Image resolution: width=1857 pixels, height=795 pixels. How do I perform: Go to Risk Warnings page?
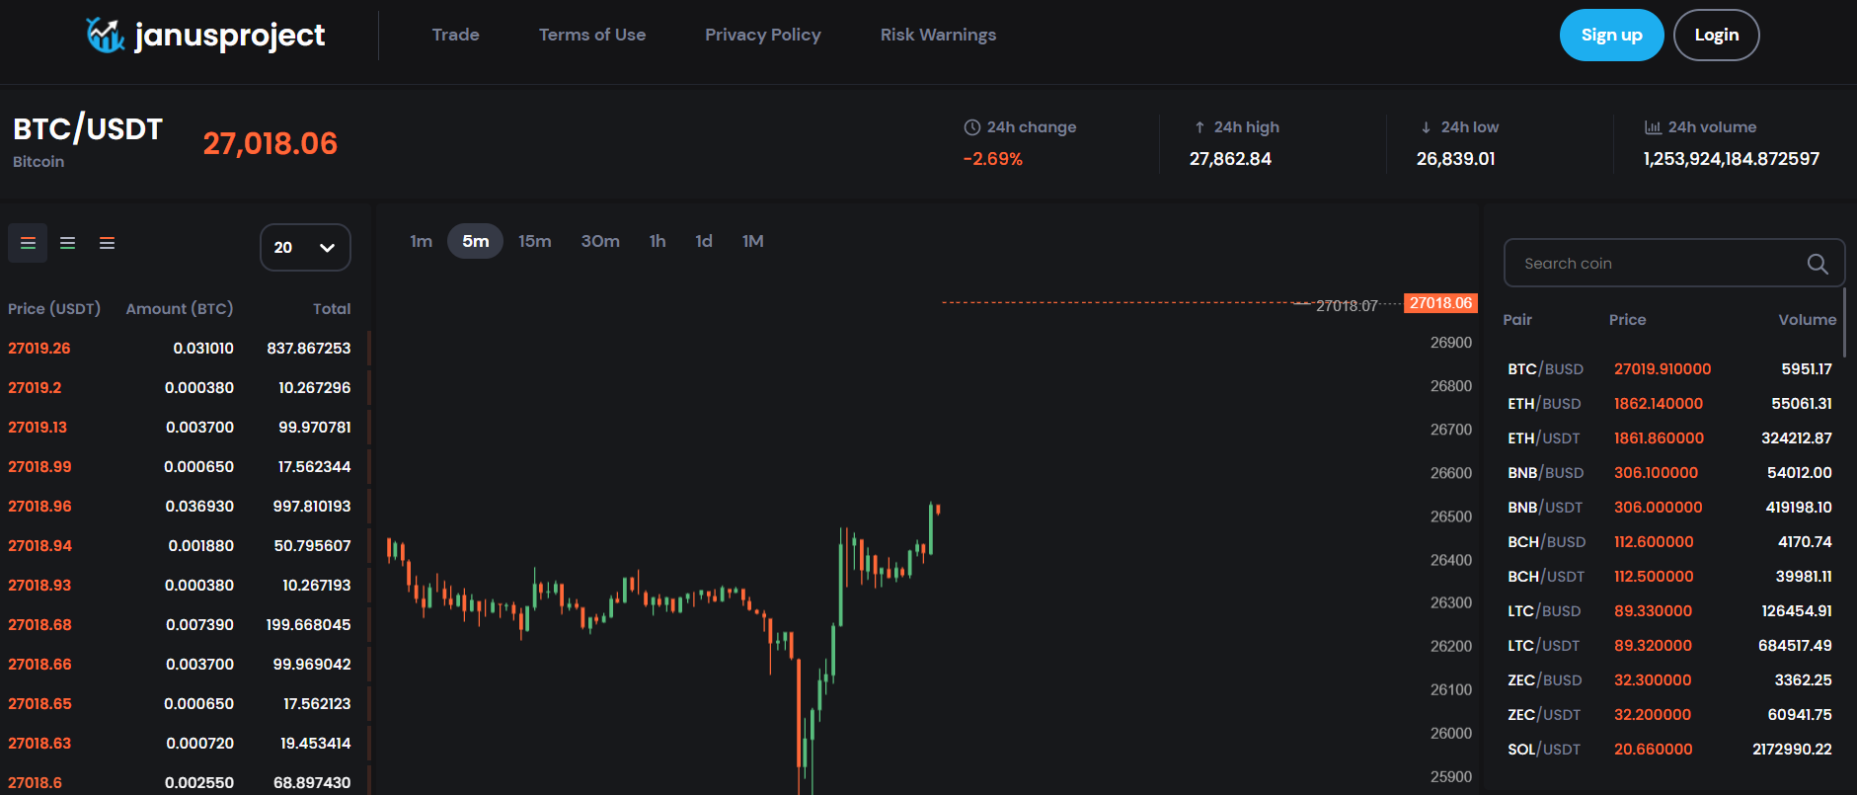[938, 35]
